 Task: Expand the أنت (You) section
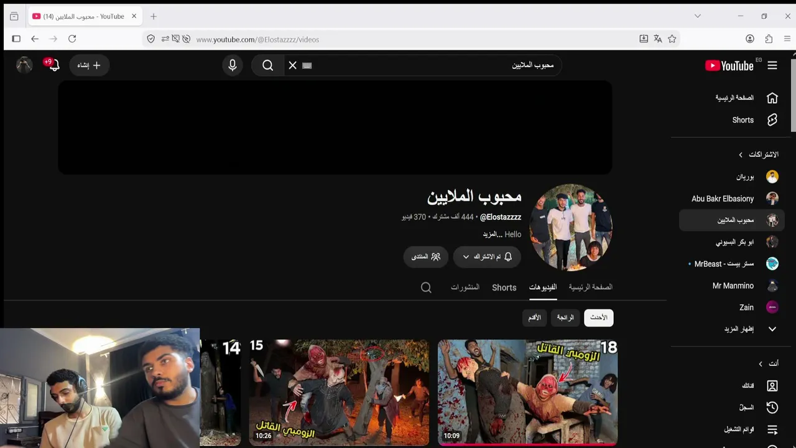coord(768,363)
